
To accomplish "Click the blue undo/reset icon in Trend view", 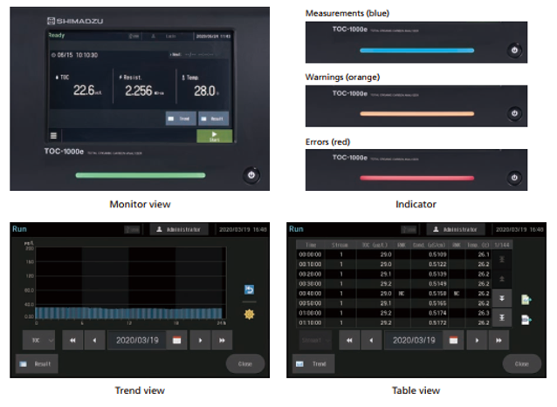I will pyautogui.click(x=250, y=289).
